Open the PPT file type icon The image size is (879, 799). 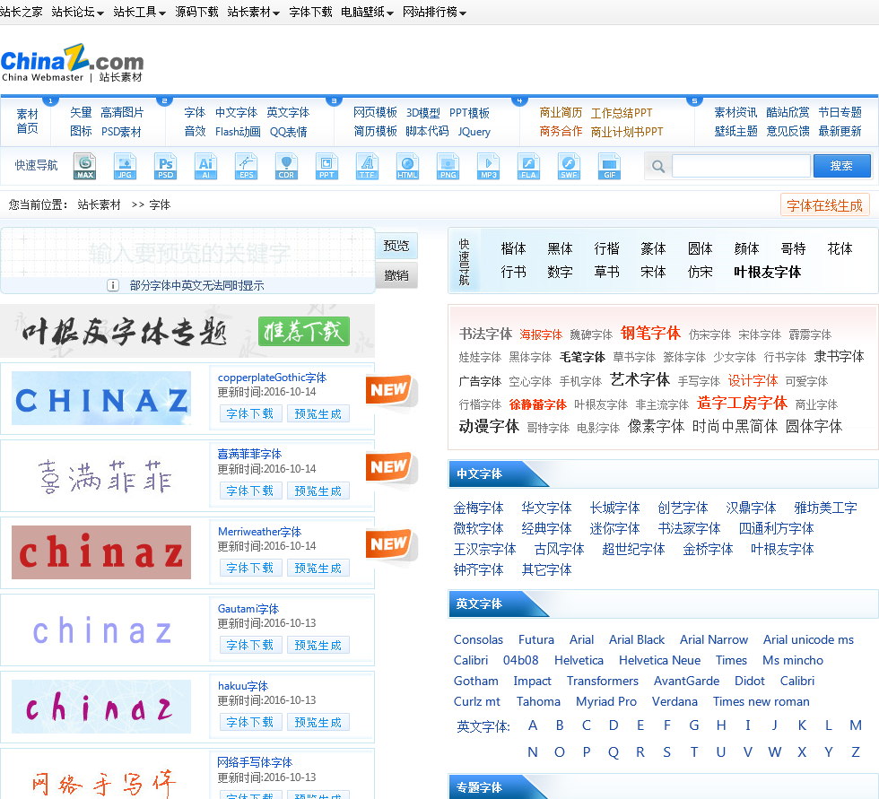[x=326, y=166]
